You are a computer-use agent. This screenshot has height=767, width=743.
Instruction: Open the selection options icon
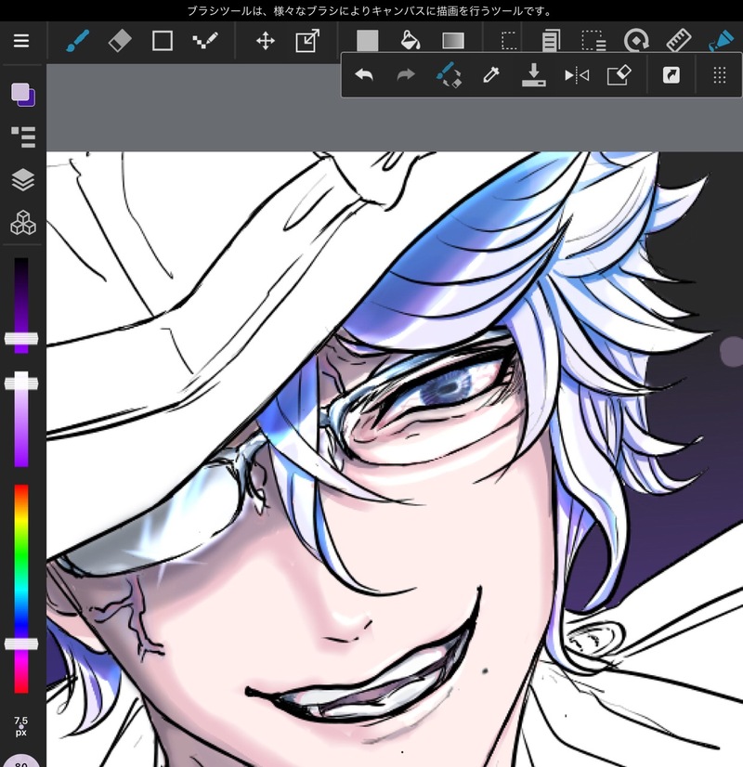click(593, 41)
